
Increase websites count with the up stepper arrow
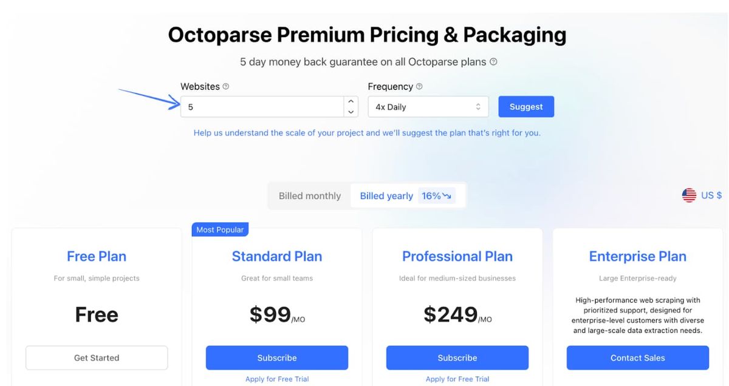351,101
